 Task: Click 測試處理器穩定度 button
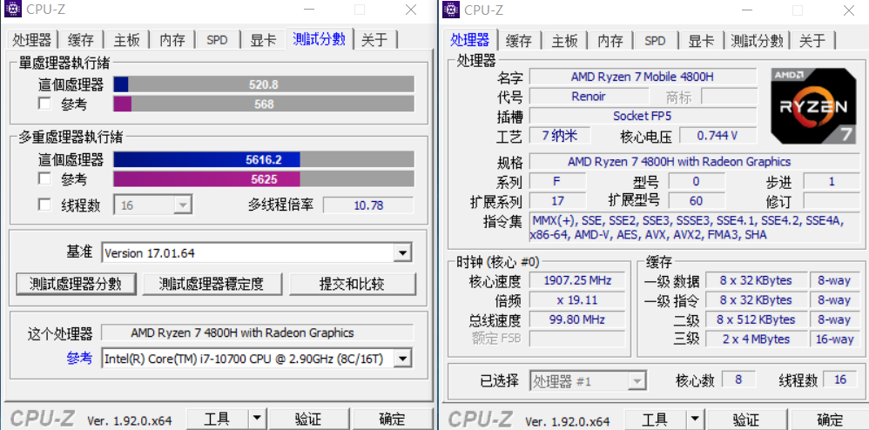click(x=212, y=284)
